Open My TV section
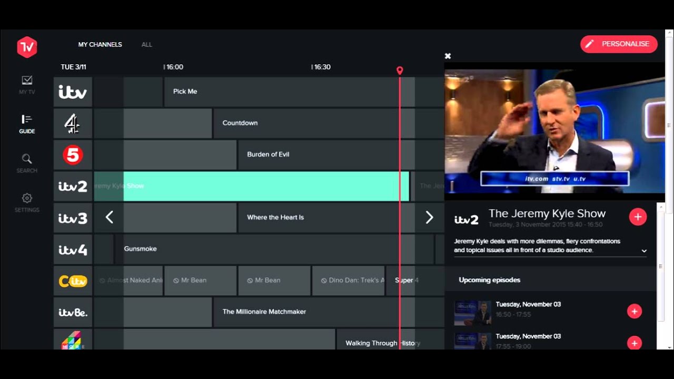The height and width of the screenshot is (379, 674). [27, 85]
